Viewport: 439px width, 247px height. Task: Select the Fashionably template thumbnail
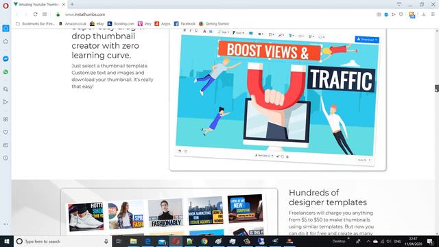tap(165, 213)
